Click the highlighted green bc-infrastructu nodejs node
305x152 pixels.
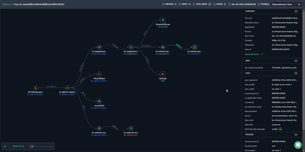coord(194,47)
